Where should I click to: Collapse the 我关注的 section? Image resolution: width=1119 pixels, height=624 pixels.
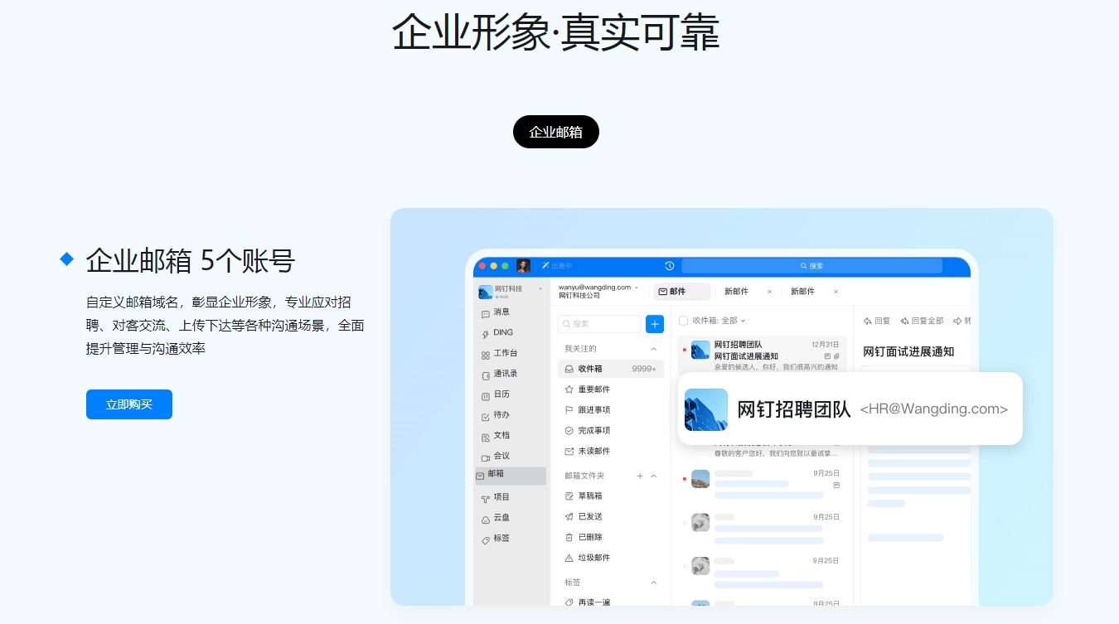click(x=653, y=349)
